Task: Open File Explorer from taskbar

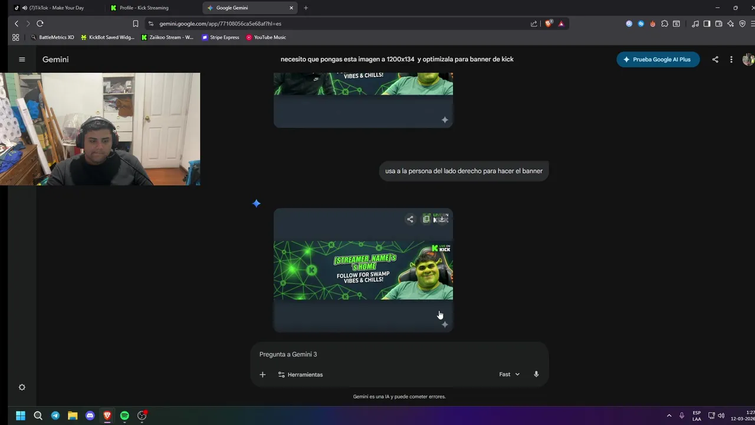Action: pyautogui.click(x=73, y=416)
